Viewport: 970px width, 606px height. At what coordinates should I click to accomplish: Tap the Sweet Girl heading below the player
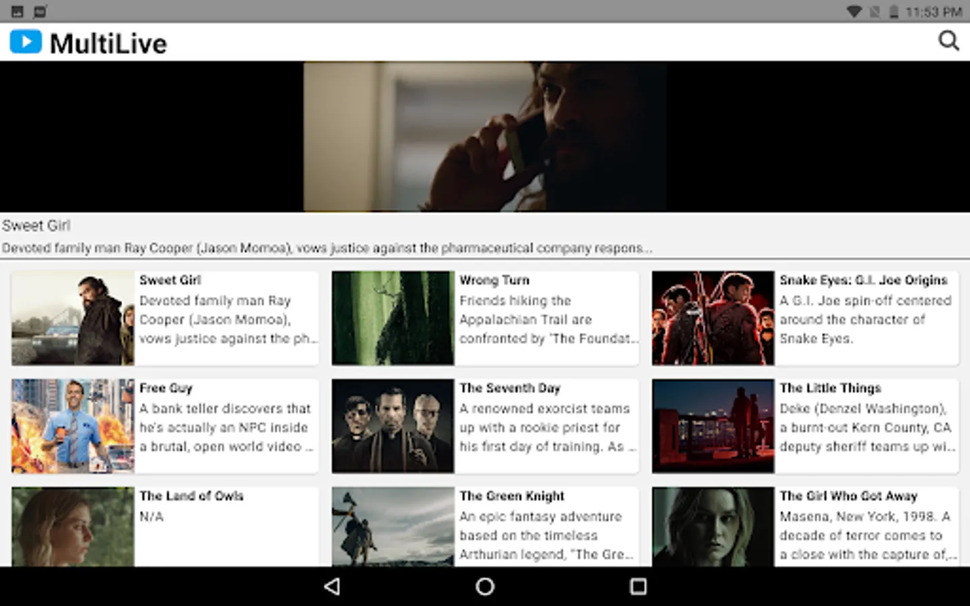[36, 226]
